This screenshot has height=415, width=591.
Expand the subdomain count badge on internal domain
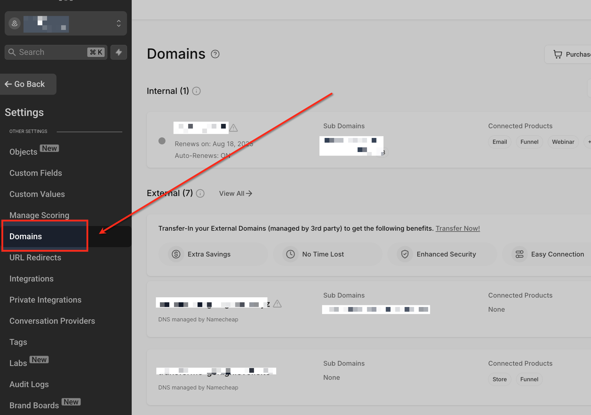point(383,152)
